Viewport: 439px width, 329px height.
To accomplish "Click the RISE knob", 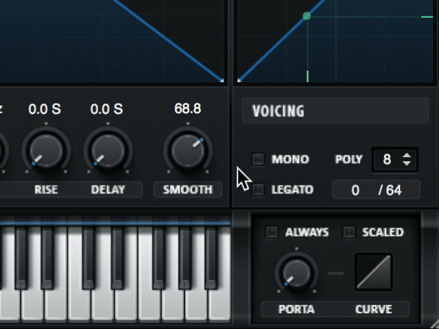I will pyautogui.click(x=46, y=151).
